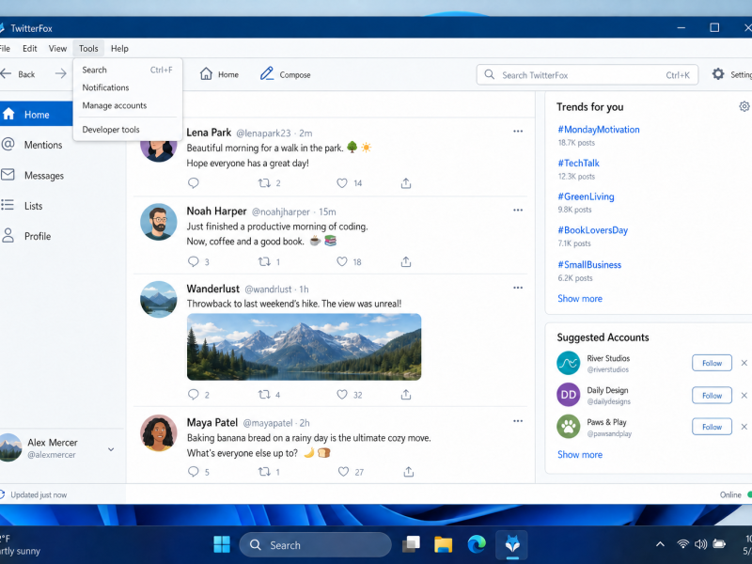
Task: Open Wanderlust's mountain lake photo
Action: [304, 347]
